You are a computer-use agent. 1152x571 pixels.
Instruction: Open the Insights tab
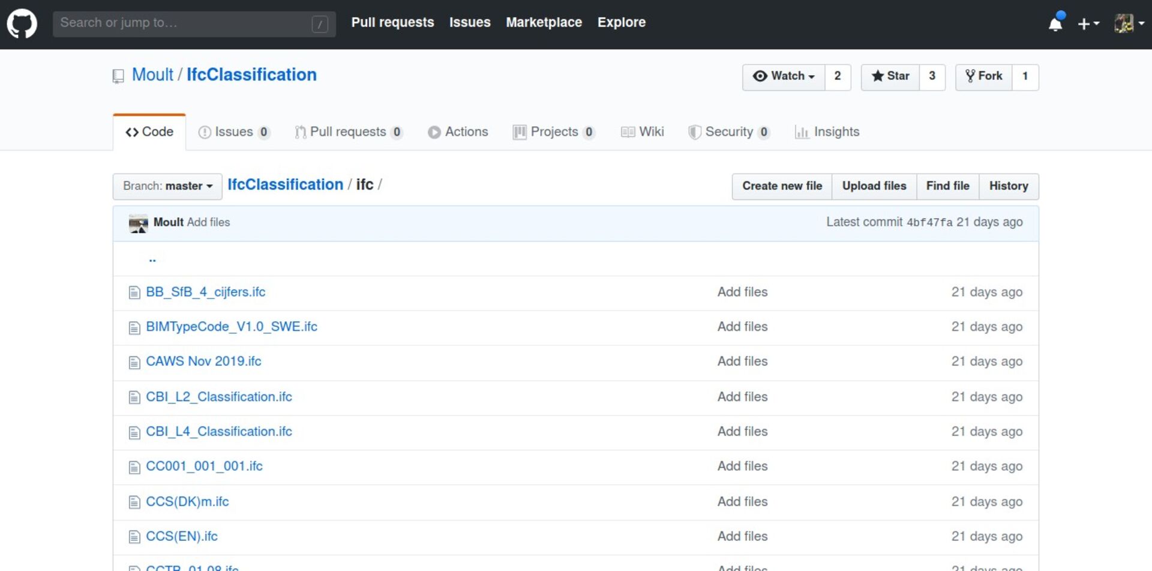pos(827,132)
